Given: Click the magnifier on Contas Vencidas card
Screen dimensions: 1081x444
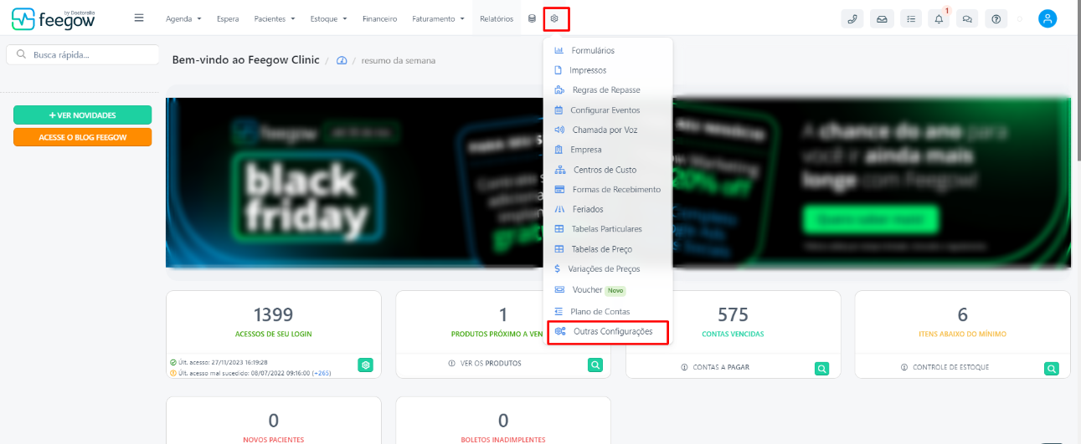Looking at the screenshot, I should pyautogui.click(x=822, y=368).
